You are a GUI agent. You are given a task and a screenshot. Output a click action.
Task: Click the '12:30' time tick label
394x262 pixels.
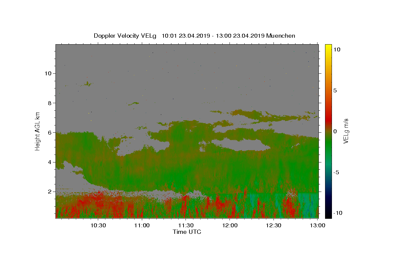[274, 226]
